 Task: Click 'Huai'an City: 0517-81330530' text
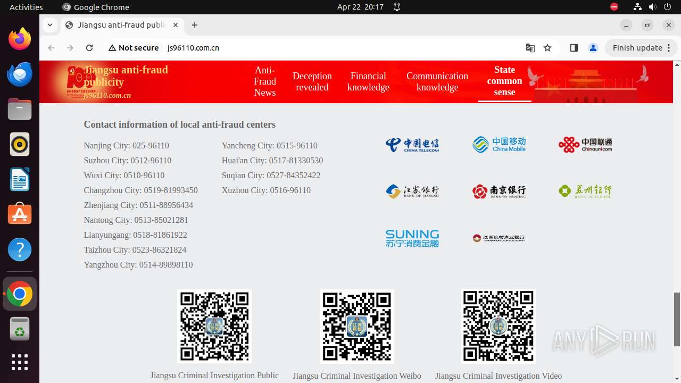point(272,161)
